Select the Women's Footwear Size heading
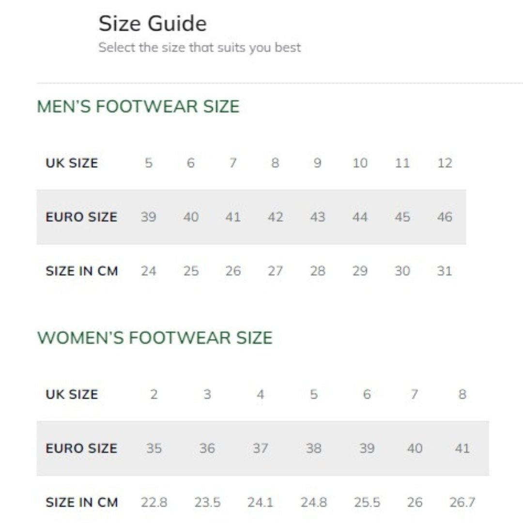 tap(154, 338)
